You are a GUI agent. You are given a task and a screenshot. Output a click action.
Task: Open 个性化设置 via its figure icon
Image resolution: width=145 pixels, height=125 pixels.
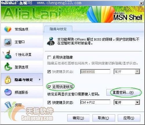point(7,55)
